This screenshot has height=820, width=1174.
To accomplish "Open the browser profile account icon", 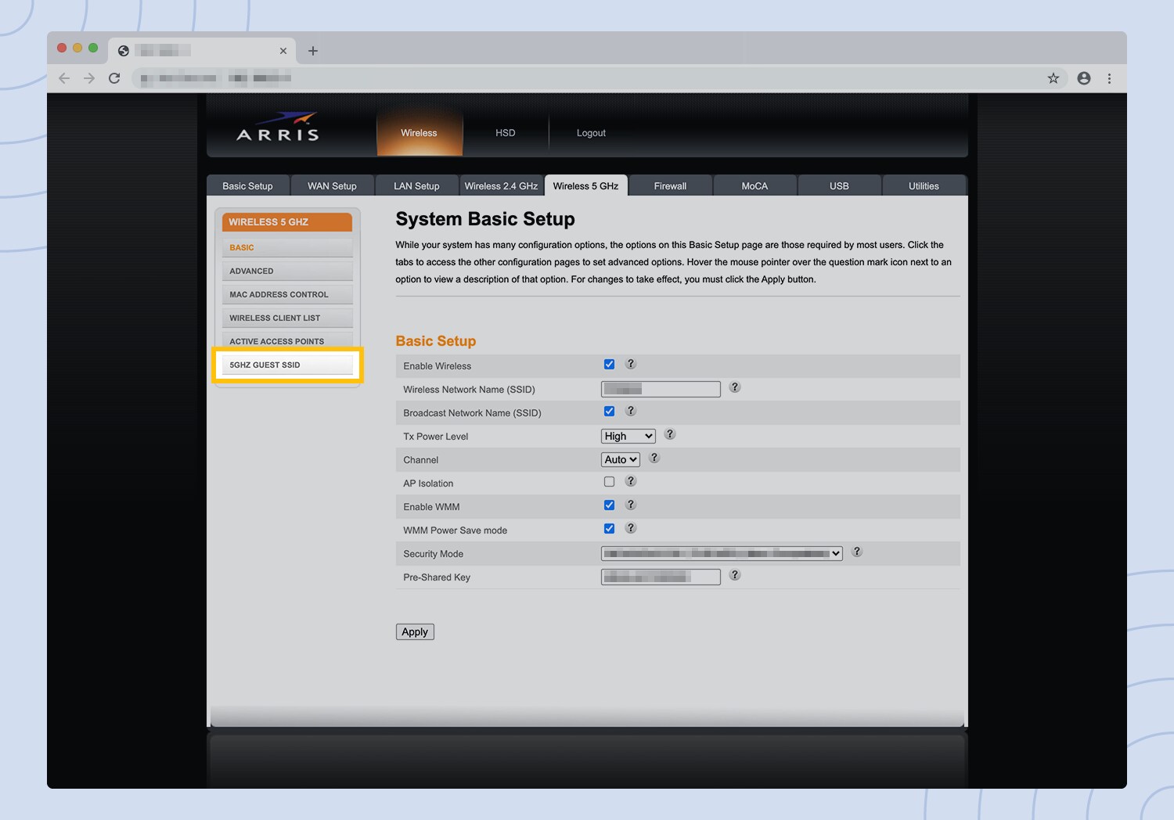I will coord(1084,78).
